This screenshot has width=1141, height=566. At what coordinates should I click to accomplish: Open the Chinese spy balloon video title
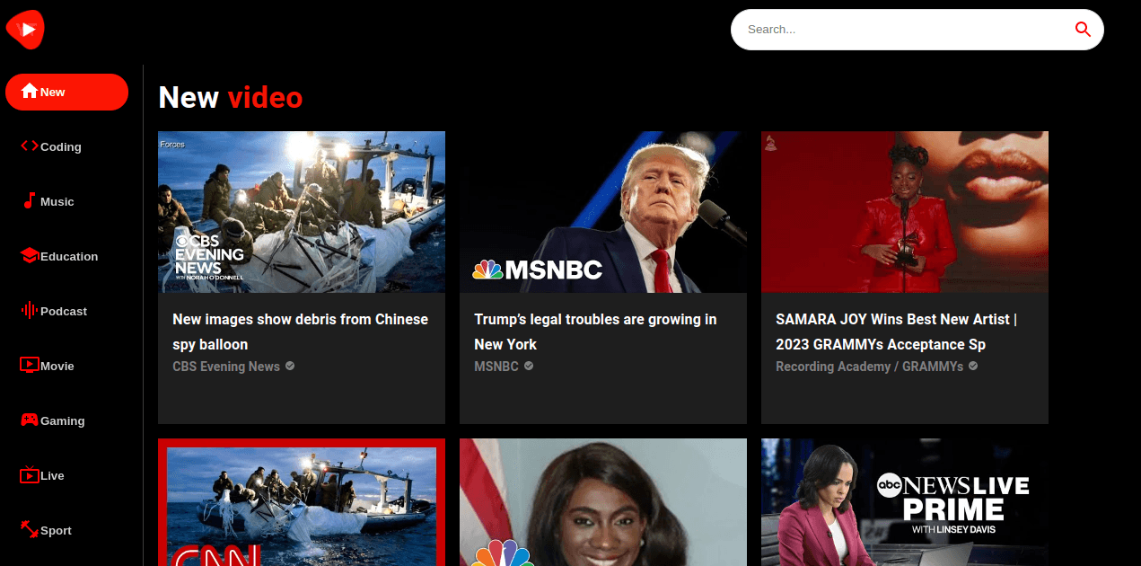(300, 332)
